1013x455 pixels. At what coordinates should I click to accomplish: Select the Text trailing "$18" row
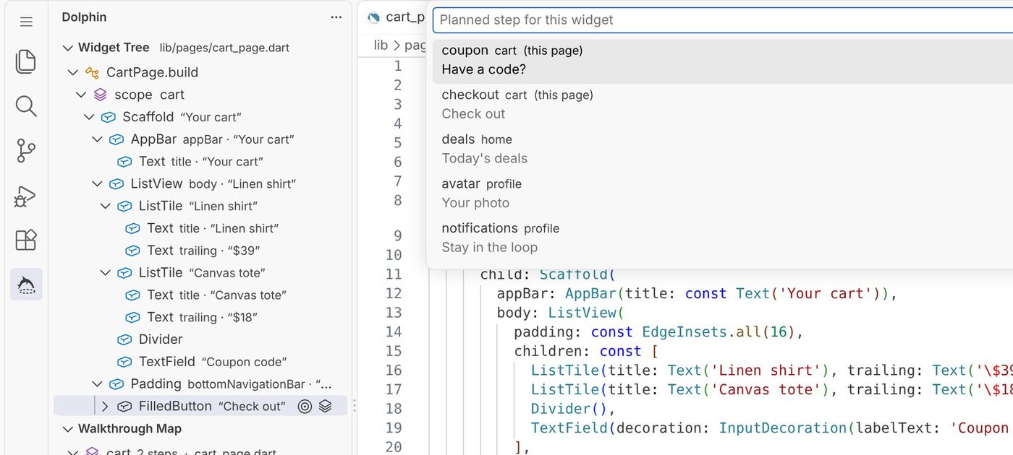(201, 317)
